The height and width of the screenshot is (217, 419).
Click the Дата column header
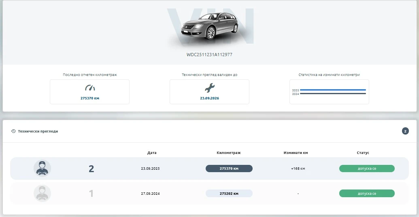click(x=152, y=153)
